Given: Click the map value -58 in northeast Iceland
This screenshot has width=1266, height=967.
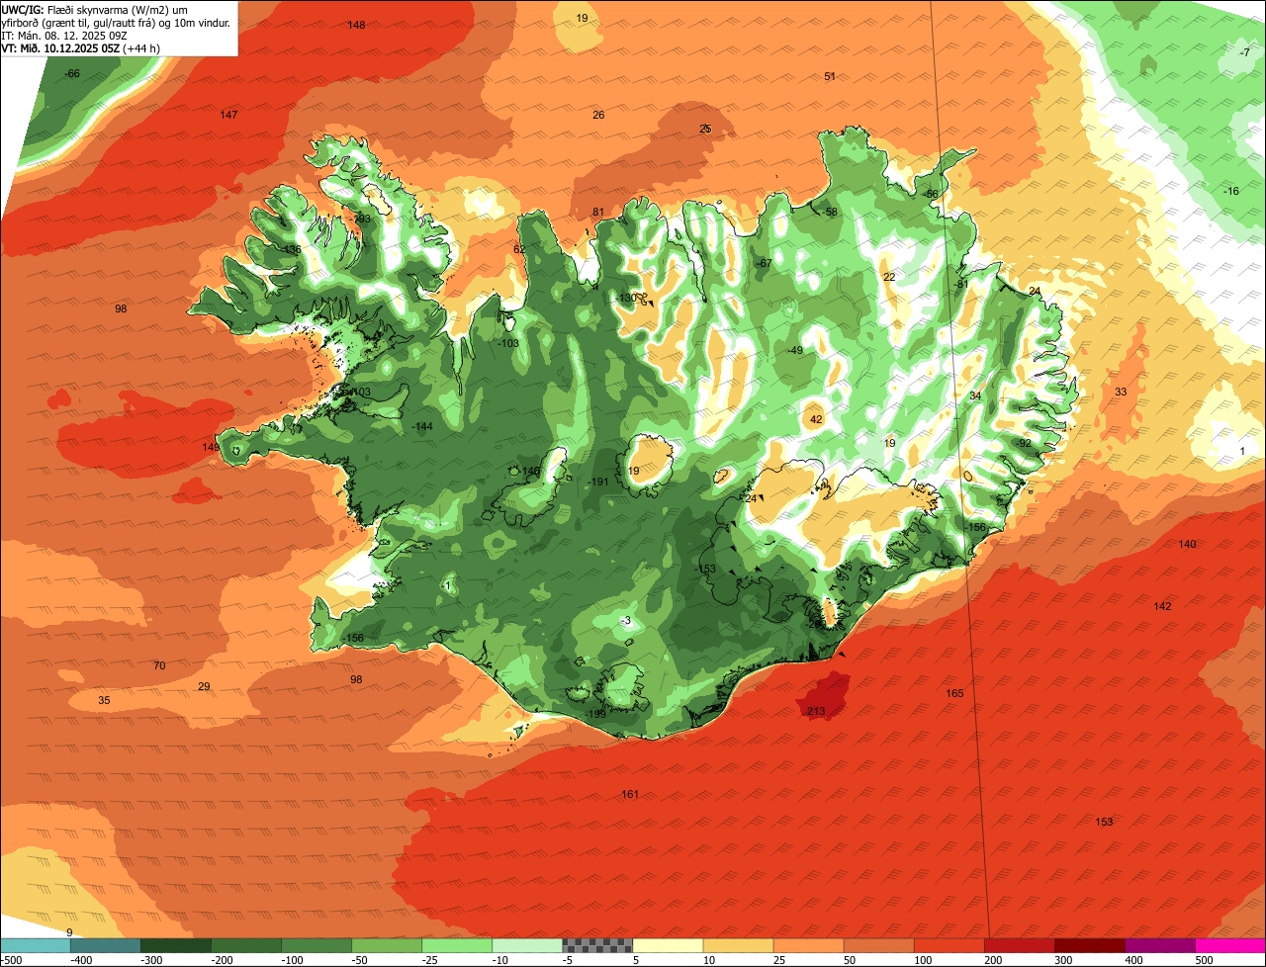Looking at the screenshot, I should tap(830, 212).
